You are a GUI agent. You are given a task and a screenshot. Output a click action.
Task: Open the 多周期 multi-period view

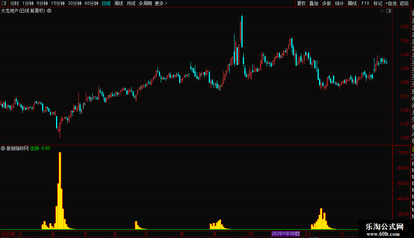point(145,3)
